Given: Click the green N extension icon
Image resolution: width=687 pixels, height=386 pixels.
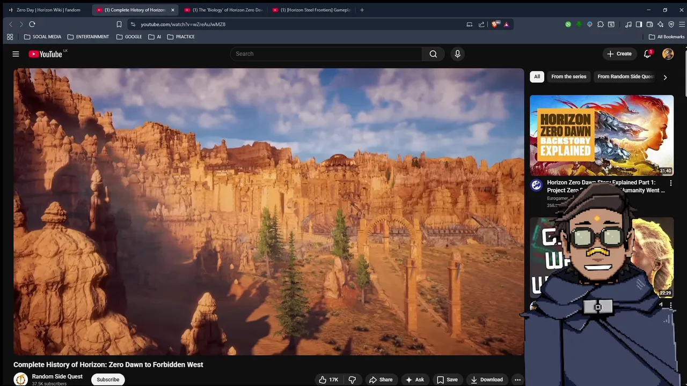Looking at the screenshot, I should (x=568, y=24).
